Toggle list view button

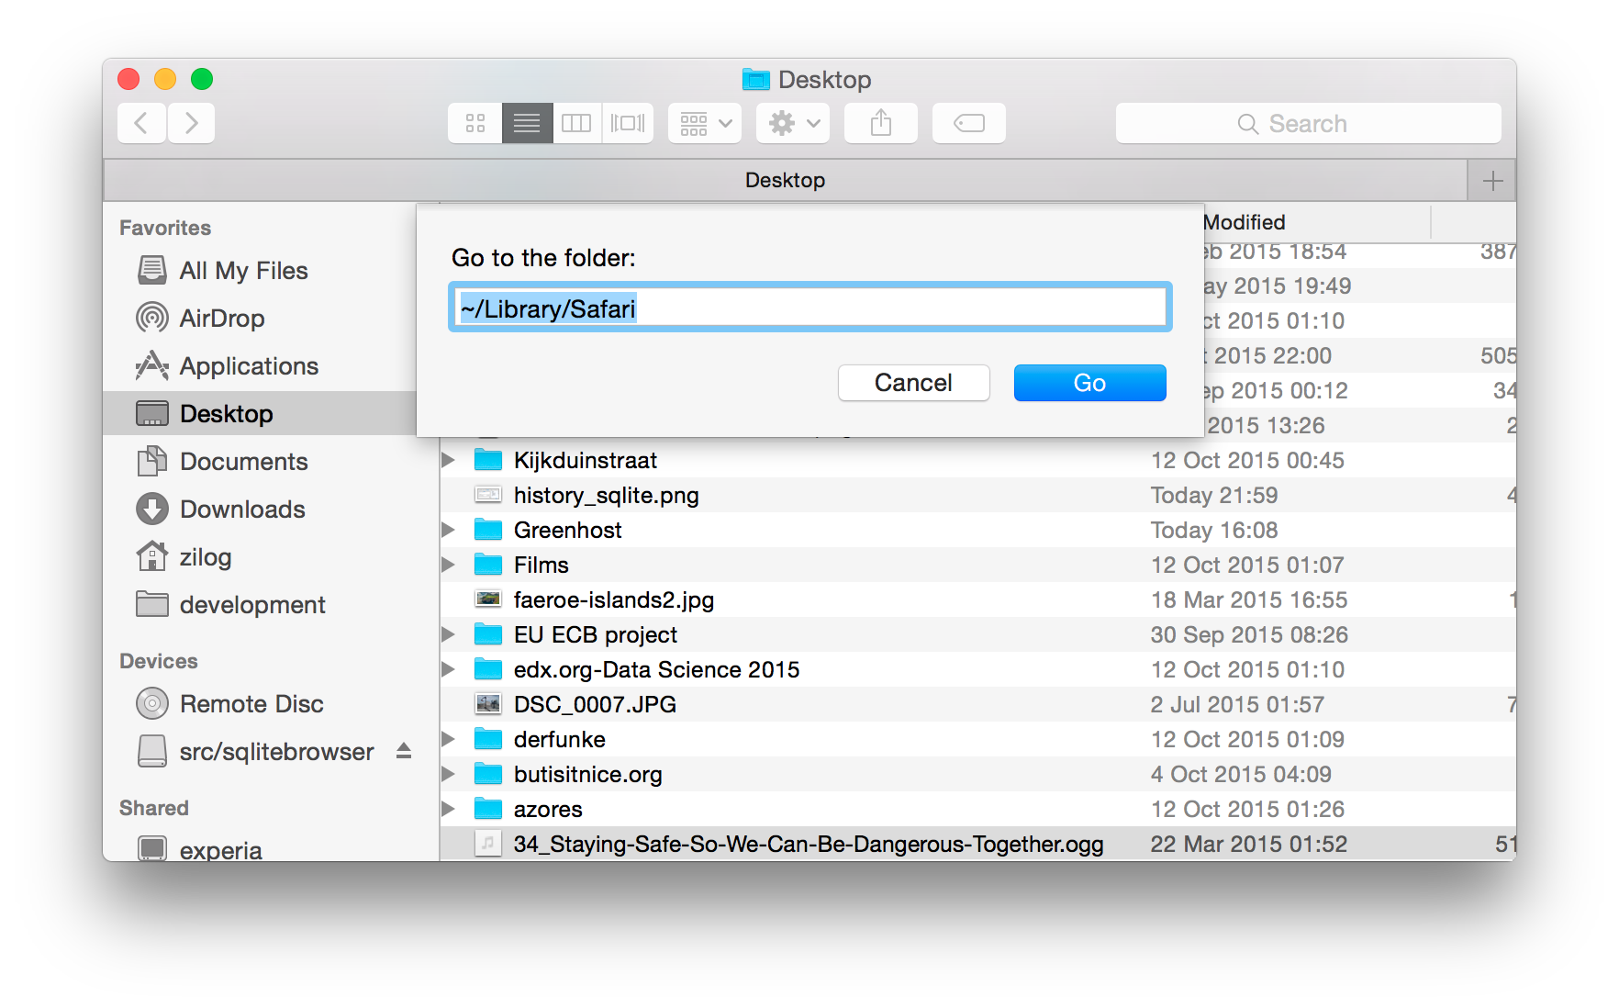[527, 123]
